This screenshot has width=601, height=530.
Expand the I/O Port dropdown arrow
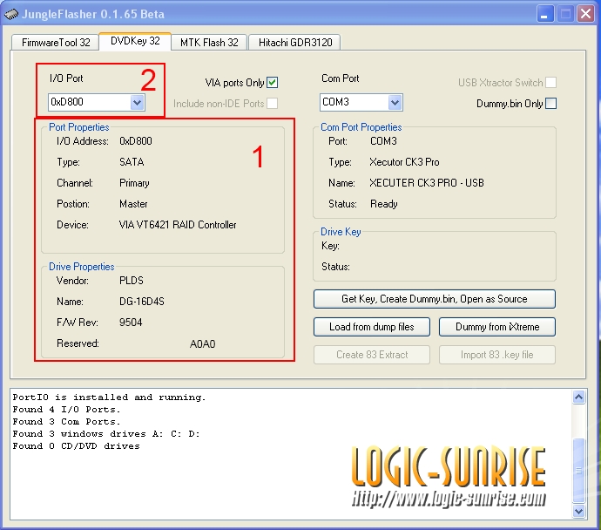pyautogui.click(x=137, y=102)
